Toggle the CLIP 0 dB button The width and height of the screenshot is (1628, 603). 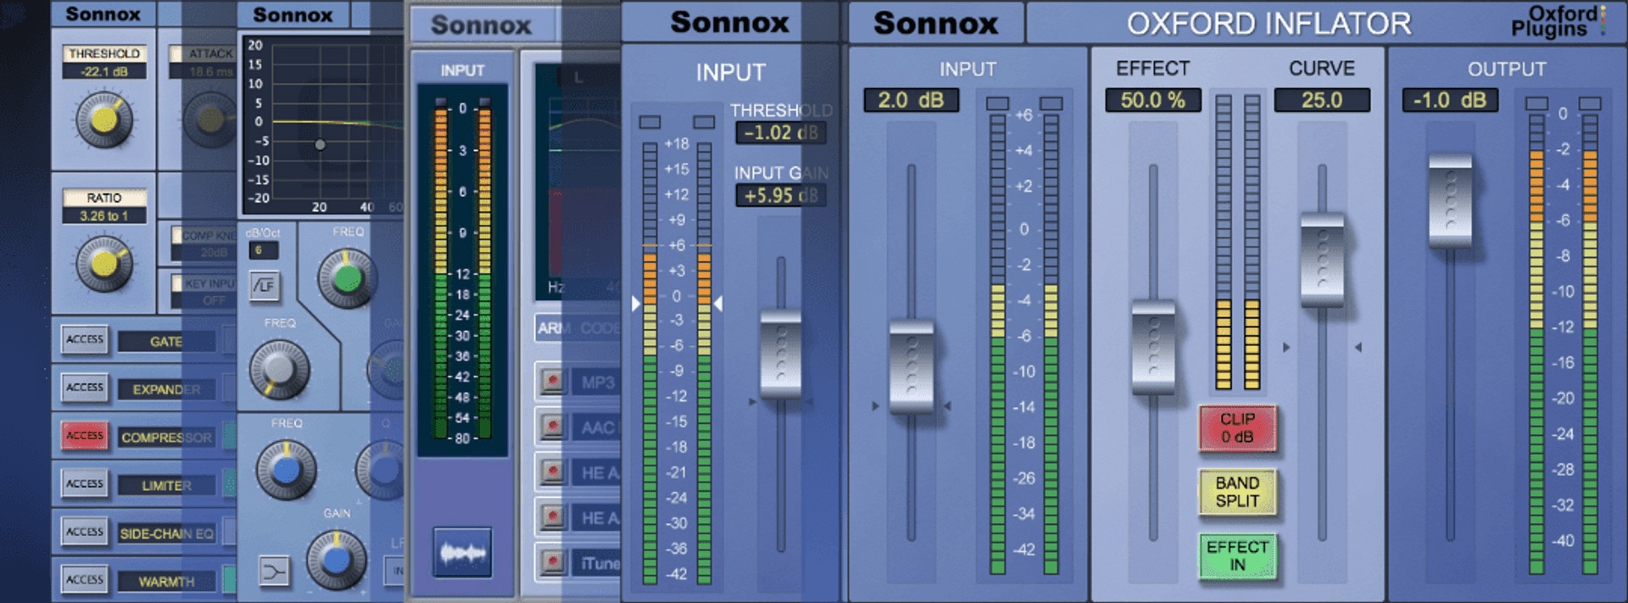click(x=1237, y=428)
